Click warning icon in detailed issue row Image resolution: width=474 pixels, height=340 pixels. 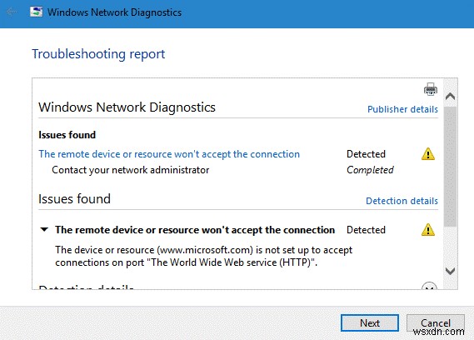427,230
